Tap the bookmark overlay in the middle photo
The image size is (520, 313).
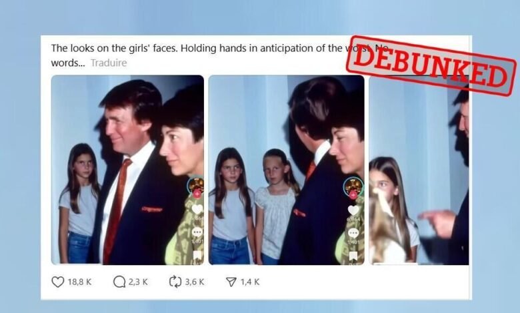point(353,256)
